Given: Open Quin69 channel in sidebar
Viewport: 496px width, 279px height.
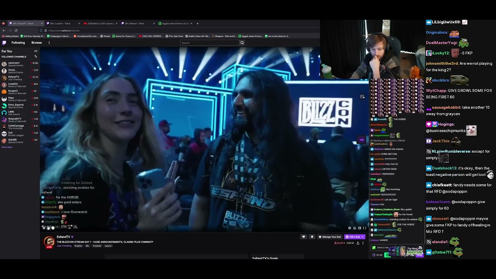Looking at the screenshot, I should (19, 141).
